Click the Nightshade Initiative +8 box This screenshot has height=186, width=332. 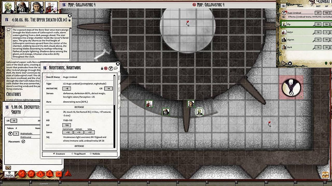[66, 88]
